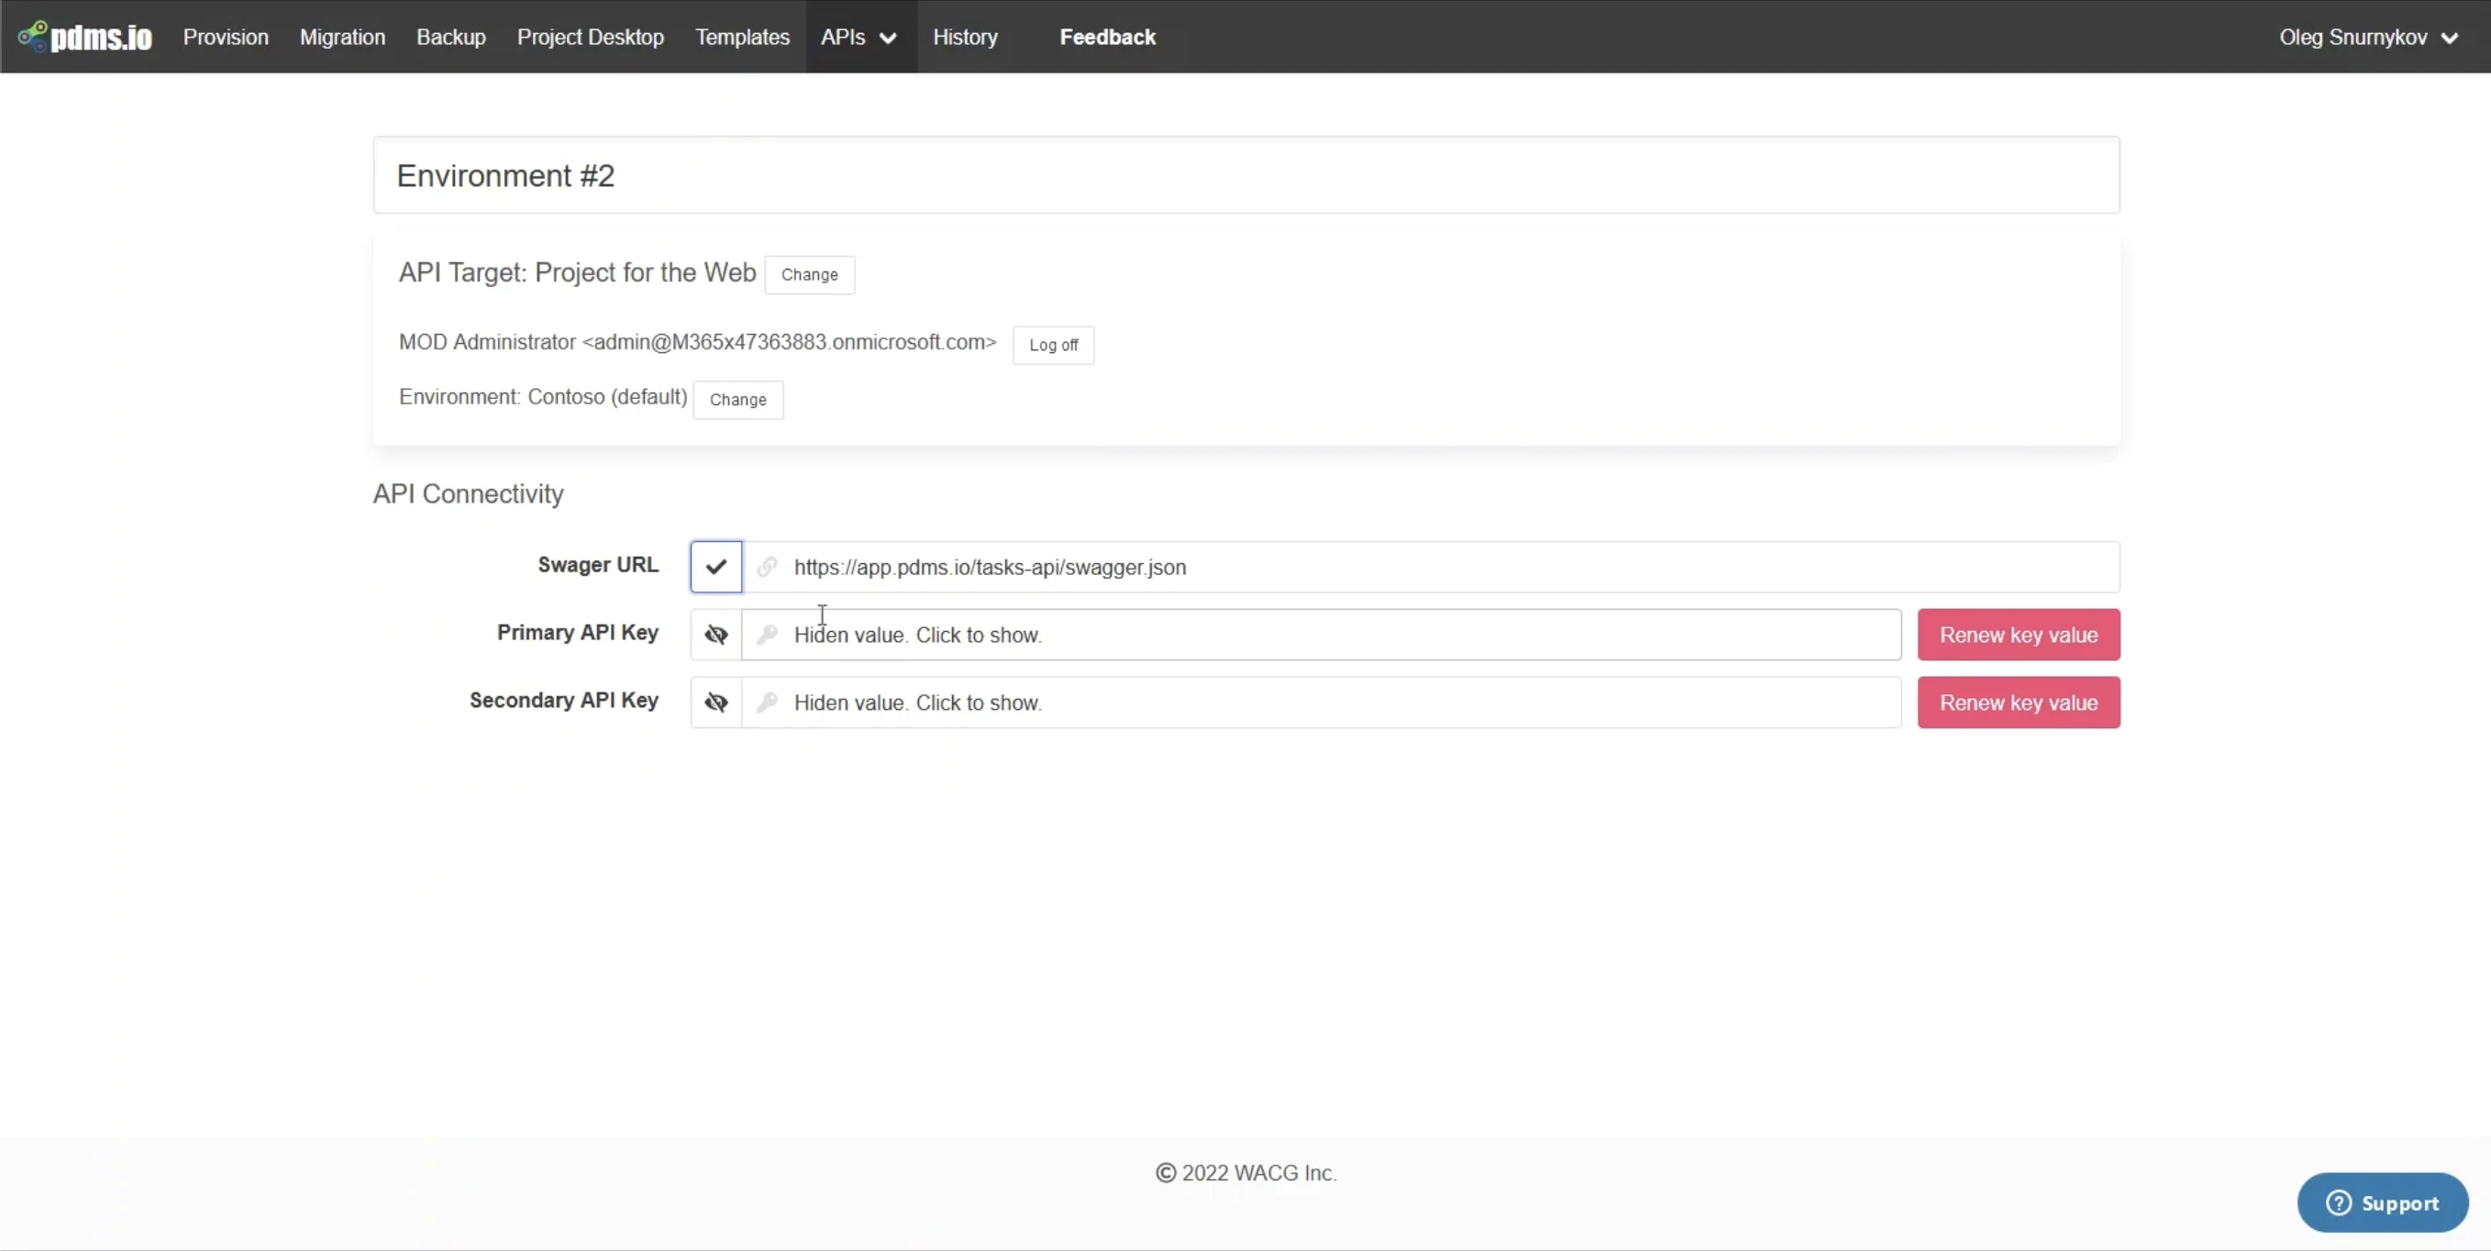The height and width of the screenshot is (1251, 2491).
Task: Click Renew key value for Primary API Key
Action: (x=2019, y=635)
